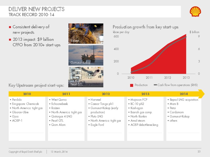The image size is (210, 157).
Task: Click the 'kboe per day' axis label
Action: [121, 32]
